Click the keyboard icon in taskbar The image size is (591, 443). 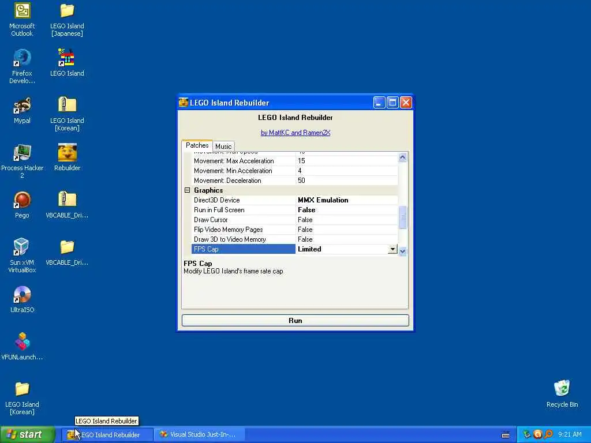[x=506, y=435]
